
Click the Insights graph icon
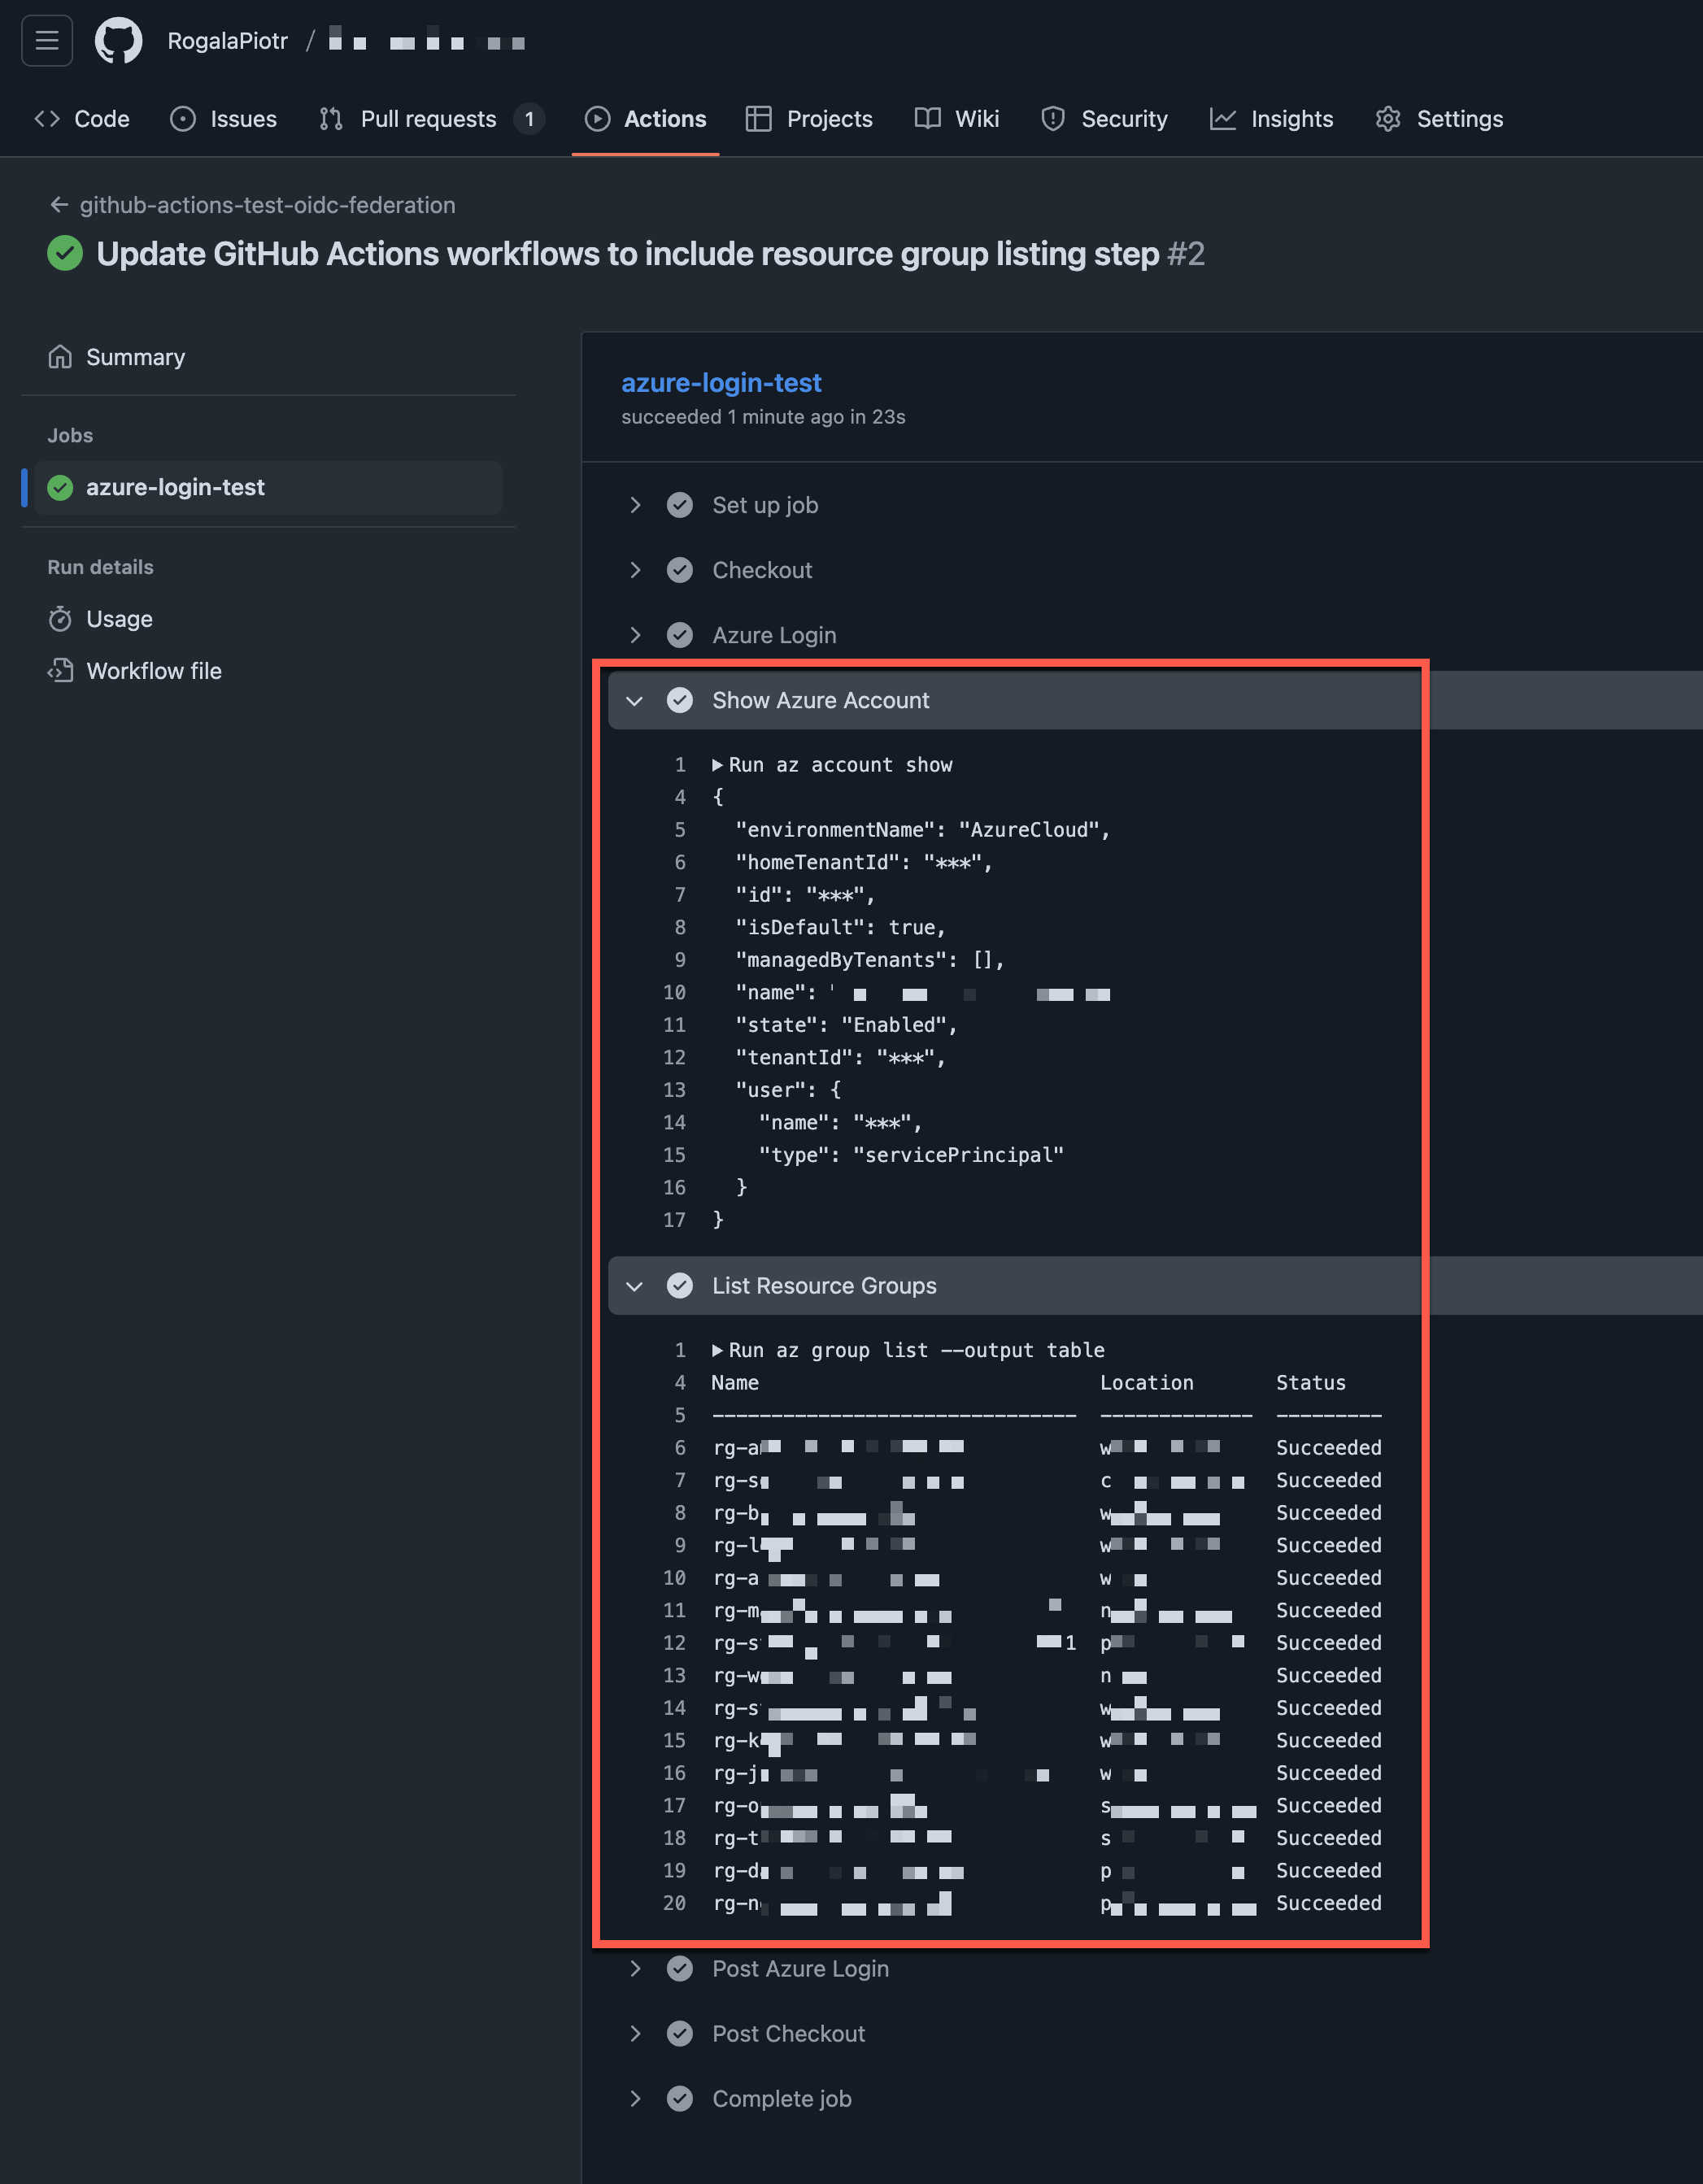coord(1223,119)
